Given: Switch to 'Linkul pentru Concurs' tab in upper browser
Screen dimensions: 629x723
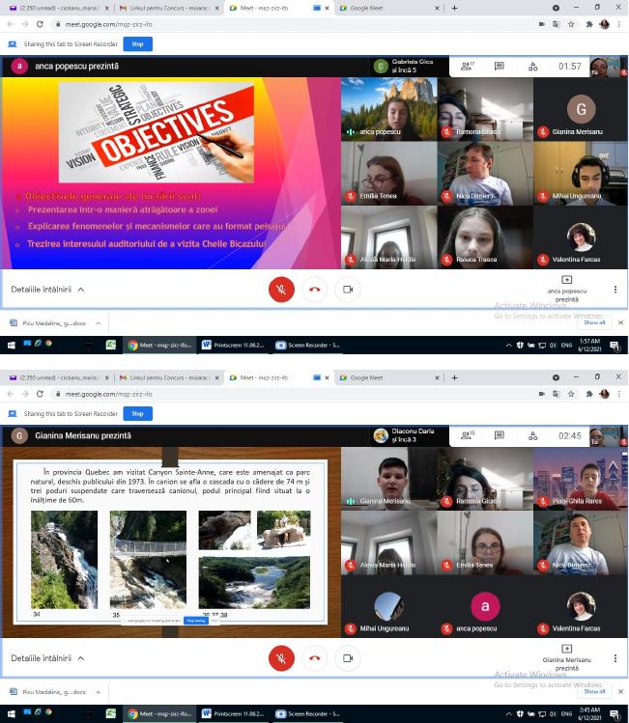Looking at the screenshot, I should (x=168, y=8).
